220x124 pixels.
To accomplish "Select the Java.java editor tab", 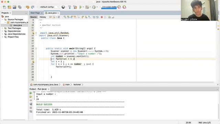I will (x=52, y=13).
